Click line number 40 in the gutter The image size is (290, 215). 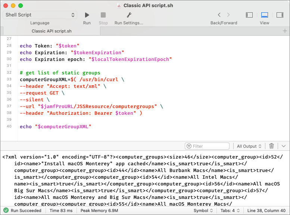coord(9,126)
